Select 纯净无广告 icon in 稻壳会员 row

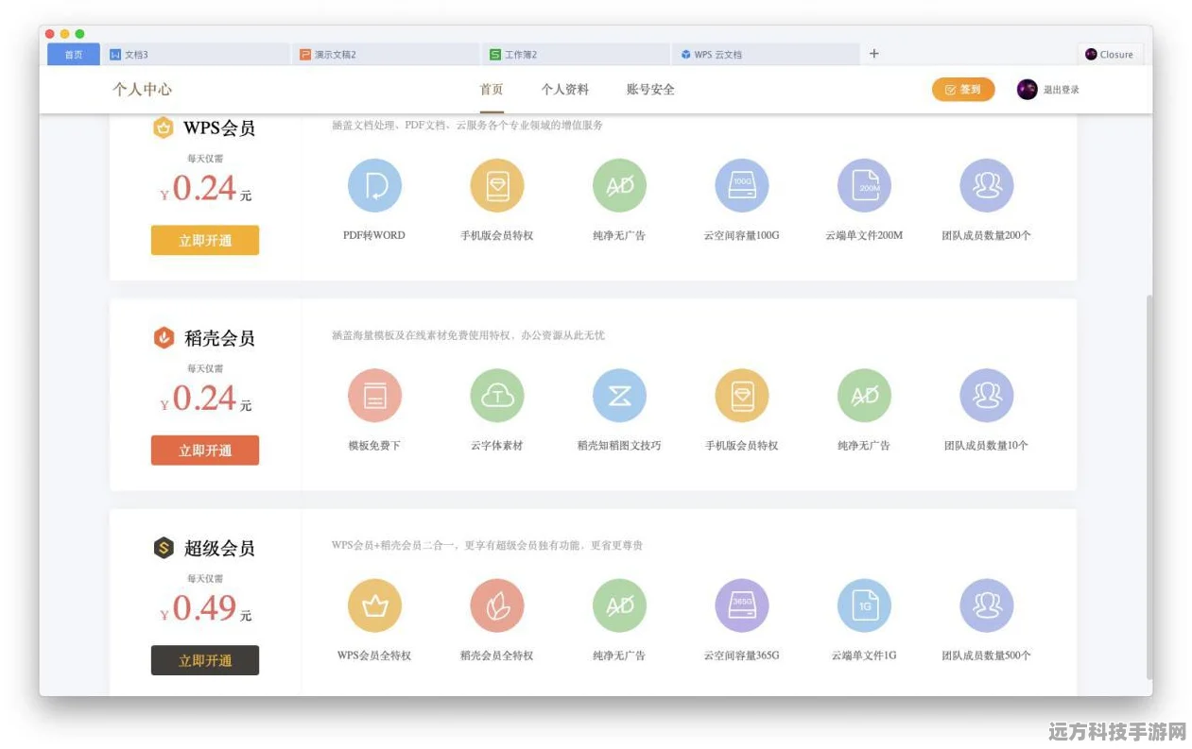[864, 395]
